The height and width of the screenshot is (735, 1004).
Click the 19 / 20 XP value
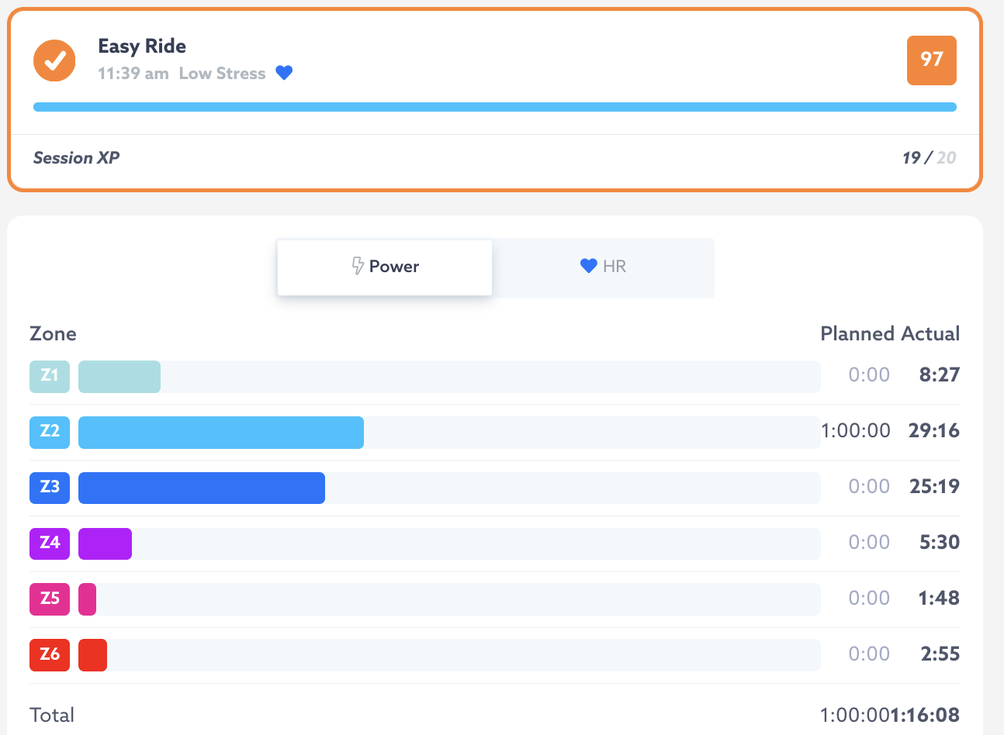930,158
